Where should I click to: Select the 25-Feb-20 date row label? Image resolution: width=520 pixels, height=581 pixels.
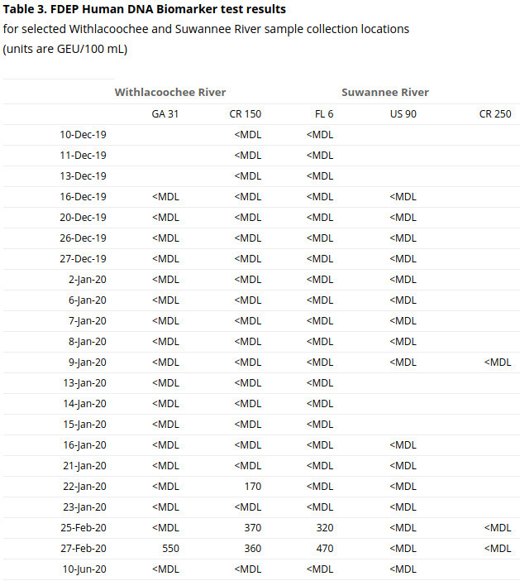[83, 527]
